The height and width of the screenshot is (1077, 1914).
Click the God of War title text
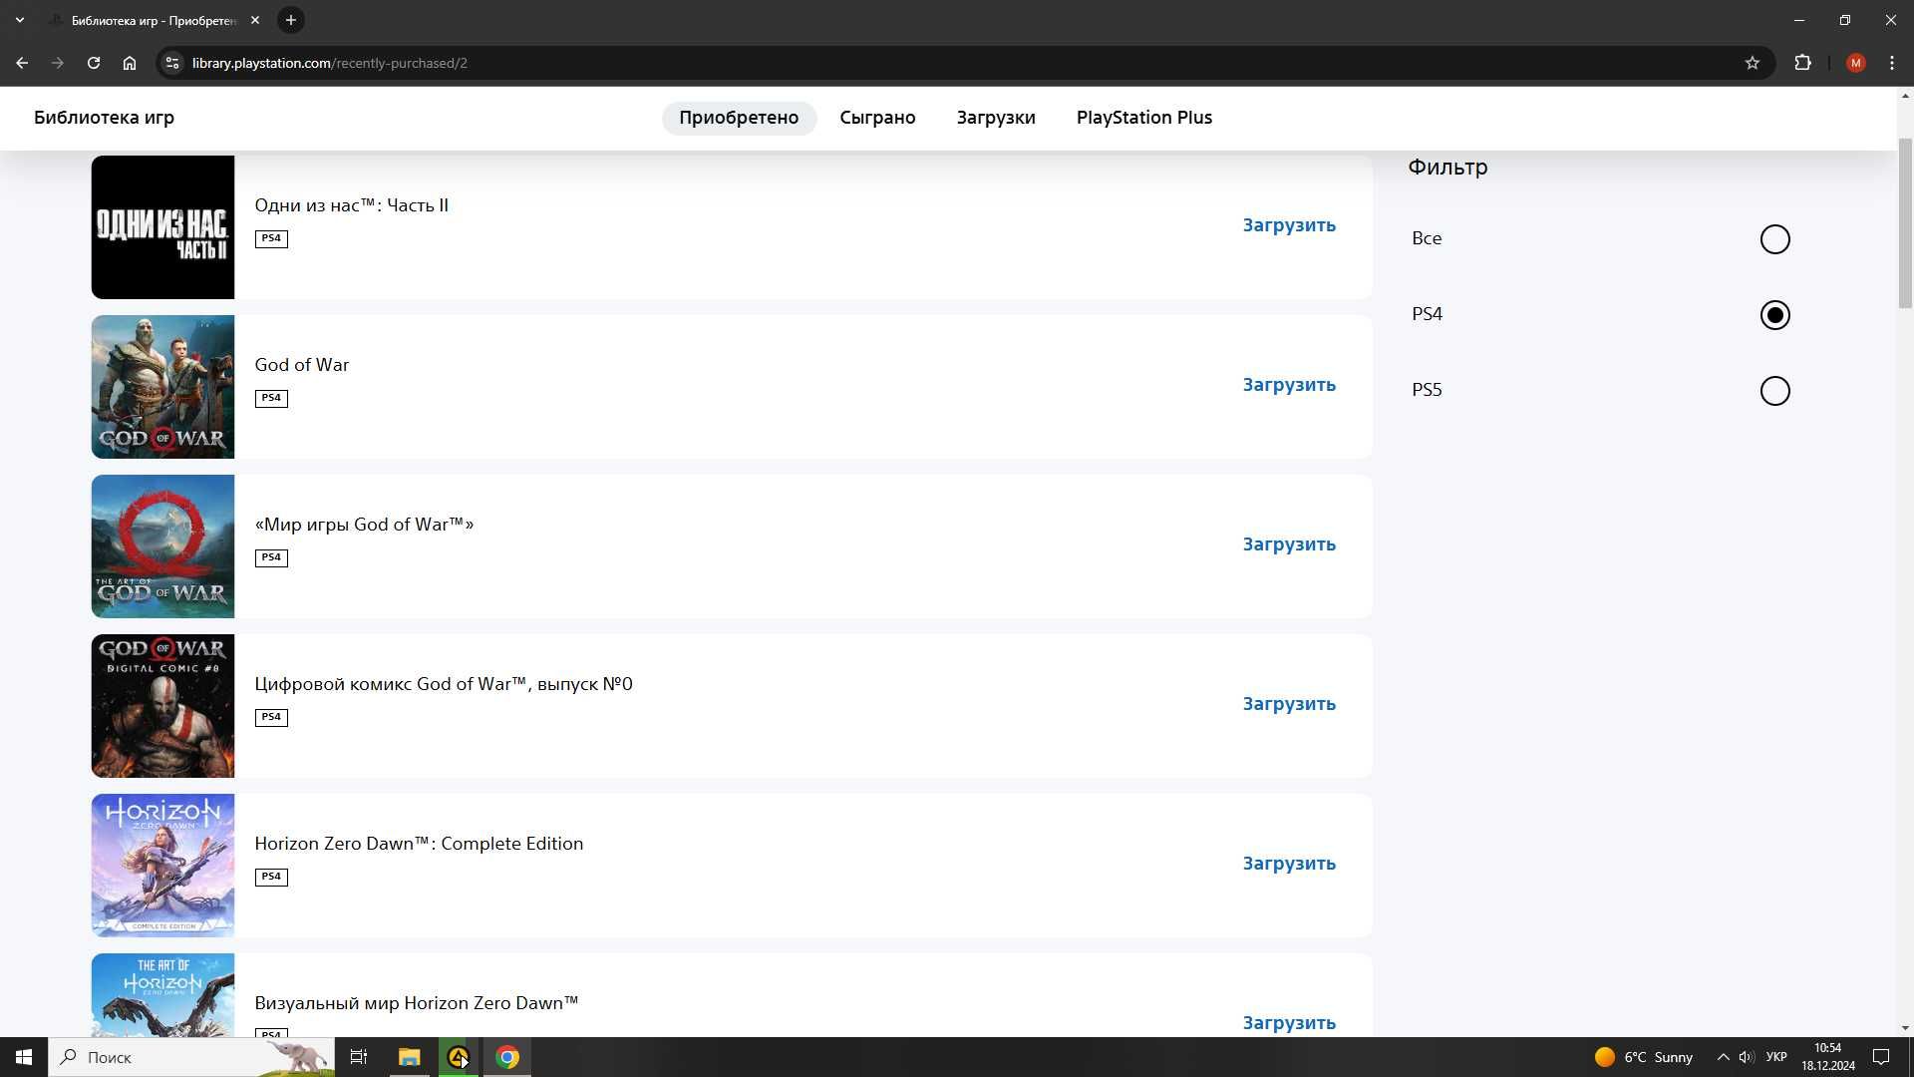301,365
